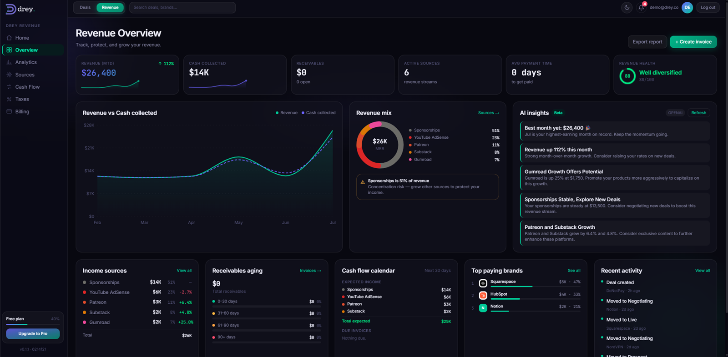
Task: Select the Revenue tab
Action: [x=110, y=7]
